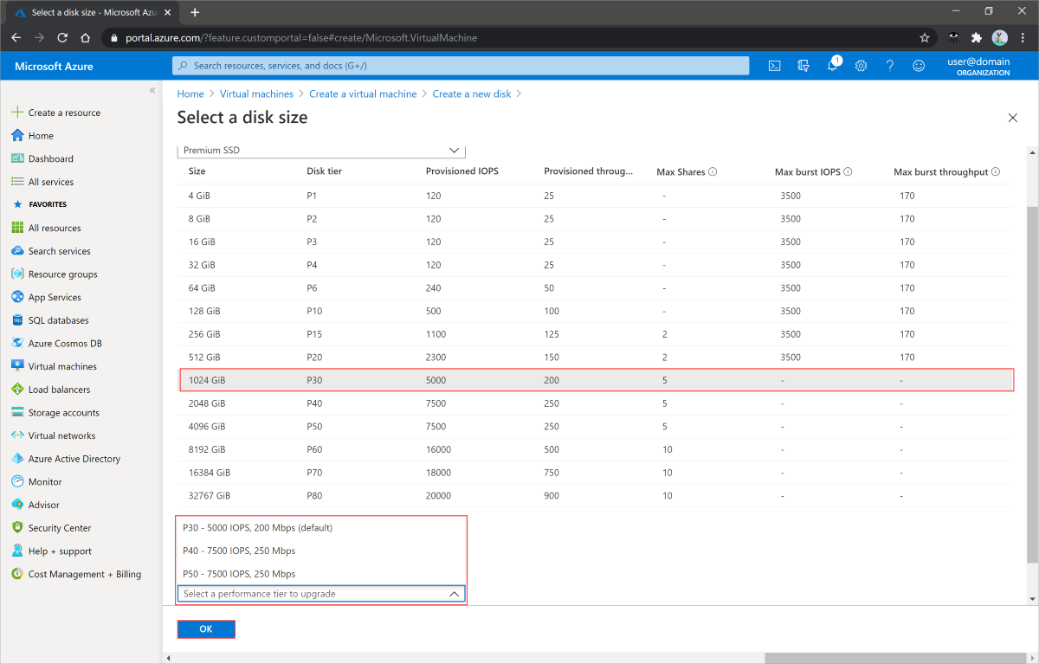
Task: Close the Select a disk size pane
Action: click(1013, 118)
